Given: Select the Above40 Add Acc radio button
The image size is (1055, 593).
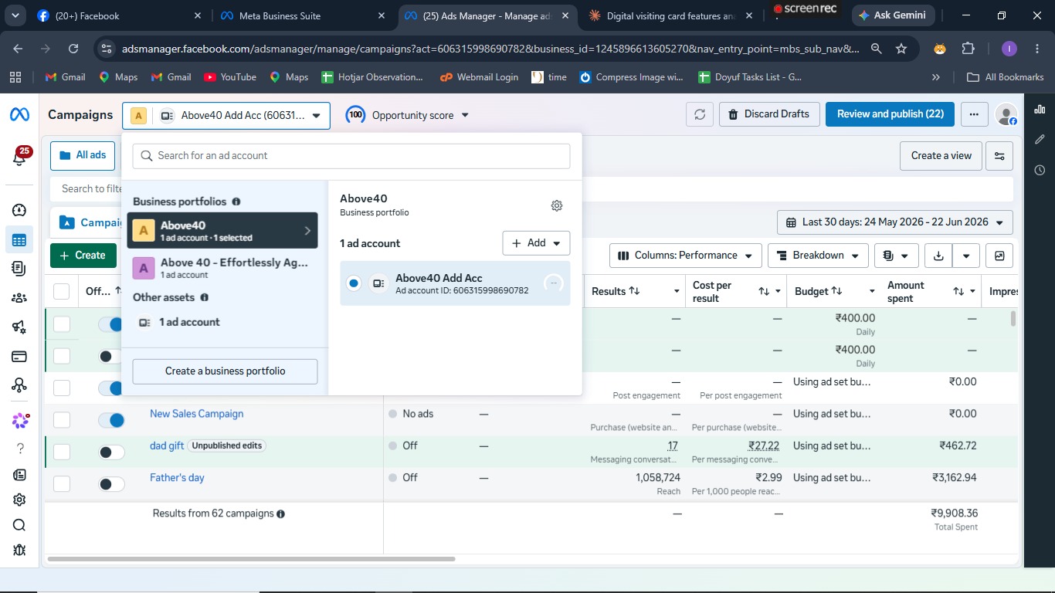Looking at the screenshot, I should tap(354, 283).
